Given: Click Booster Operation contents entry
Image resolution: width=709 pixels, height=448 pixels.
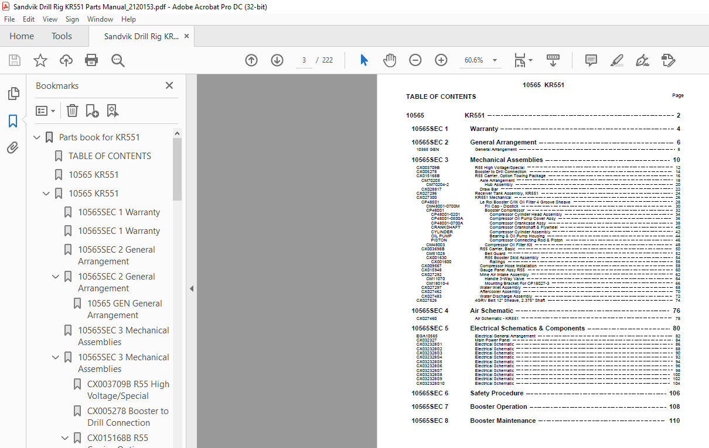Looking at the screenshot, I should tap(499, 406).
